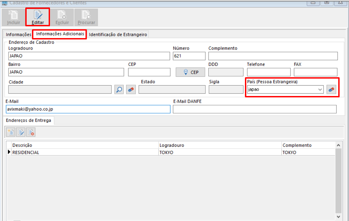The image size is (349, 221).
Task: Click the Logradouro column header in grid
Action: pyautogui.click(x=220, y=145)
